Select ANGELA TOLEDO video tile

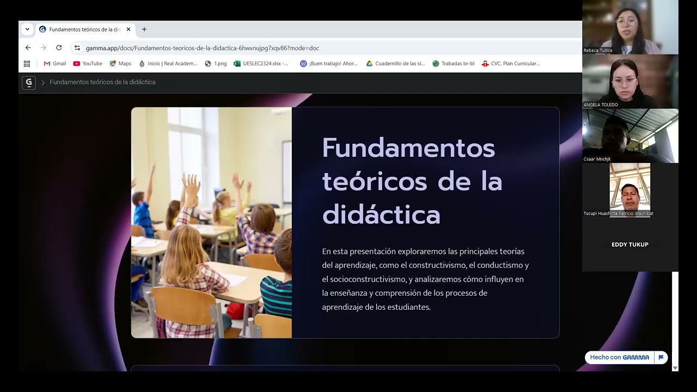pos(630,82)
